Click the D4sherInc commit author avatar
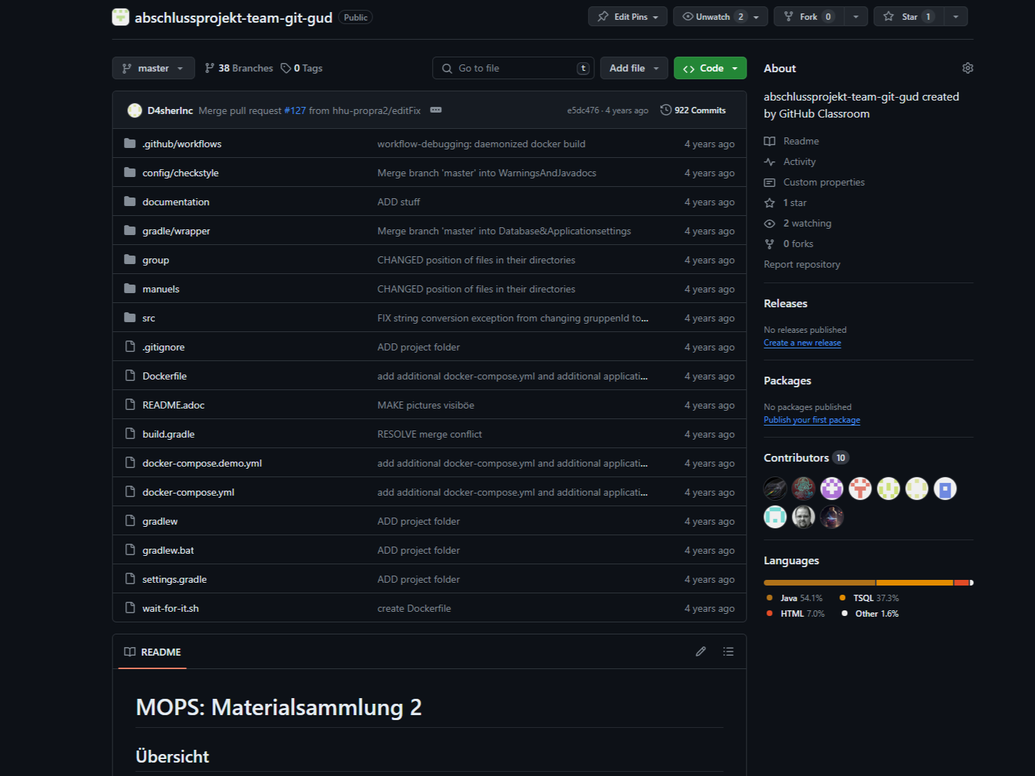1035x776 pixels. 135,110
